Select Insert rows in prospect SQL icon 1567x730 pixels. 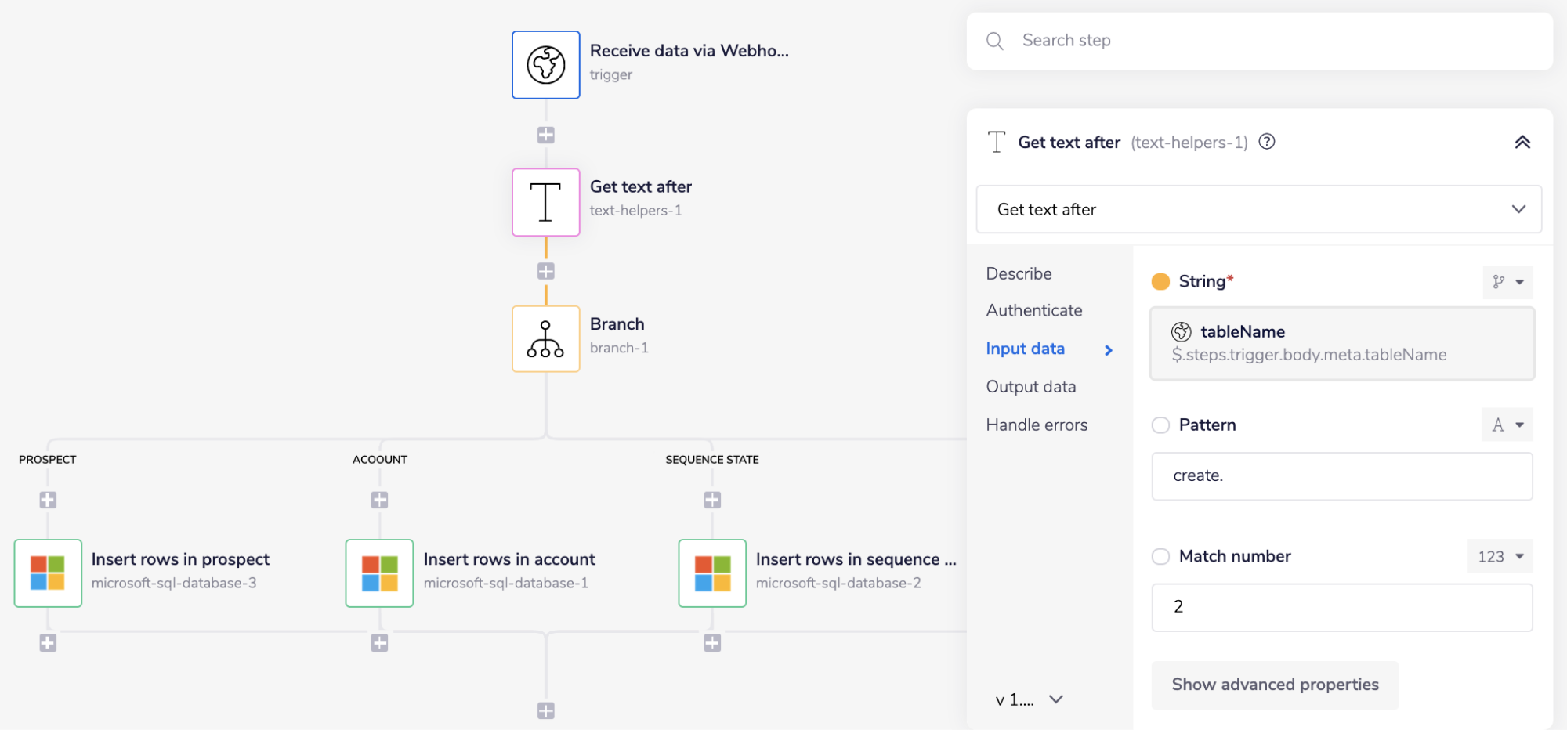(x=48, y=573)
